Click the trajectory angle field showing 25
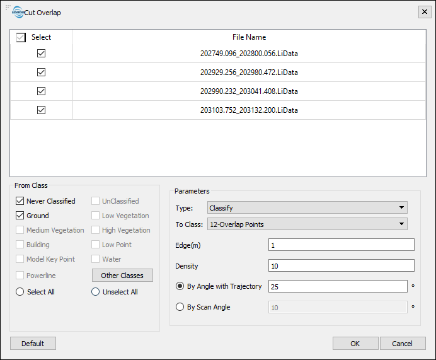Screen dimensions: 436x360 tap(338, 286)
